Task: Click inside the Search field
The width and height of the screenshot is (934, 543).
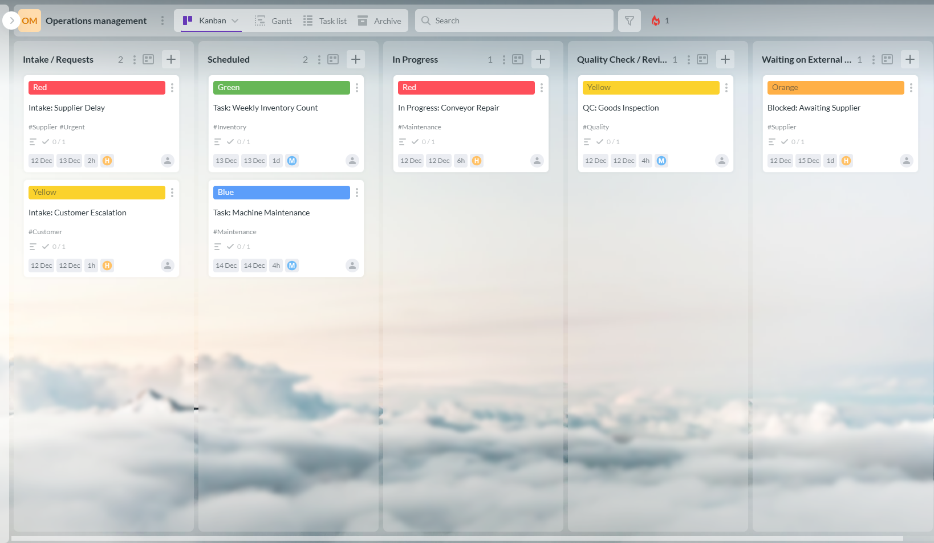Action: pyautogui.click(x=513, y=20)
